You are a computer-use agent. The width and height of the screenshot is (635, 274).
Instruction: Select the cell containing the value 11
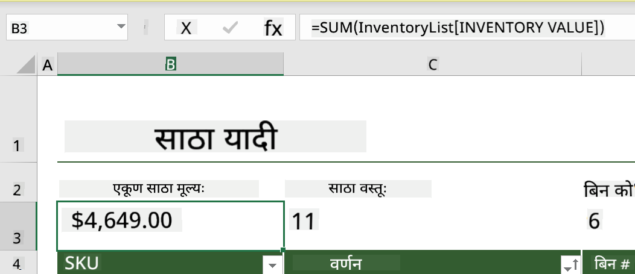click(x=433, y=226)
